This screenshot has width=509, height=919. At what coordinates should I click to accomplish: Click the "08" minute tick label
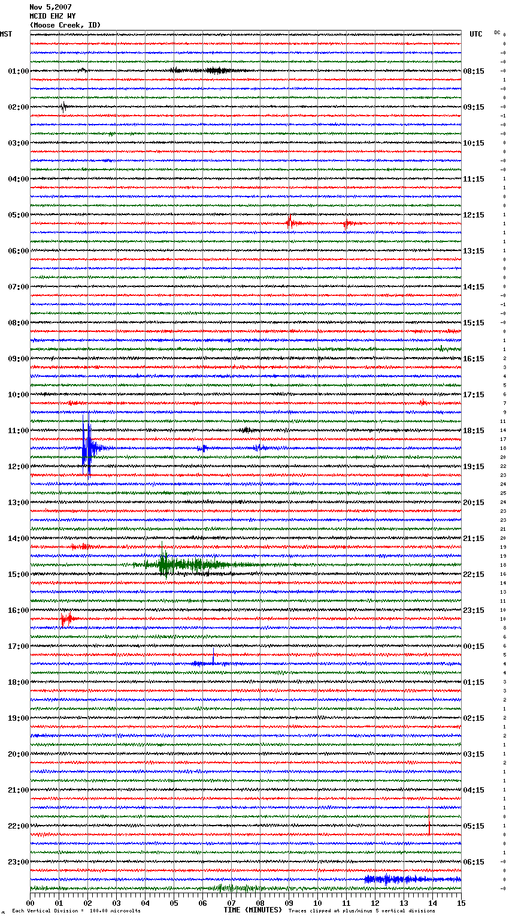(260, 903)
